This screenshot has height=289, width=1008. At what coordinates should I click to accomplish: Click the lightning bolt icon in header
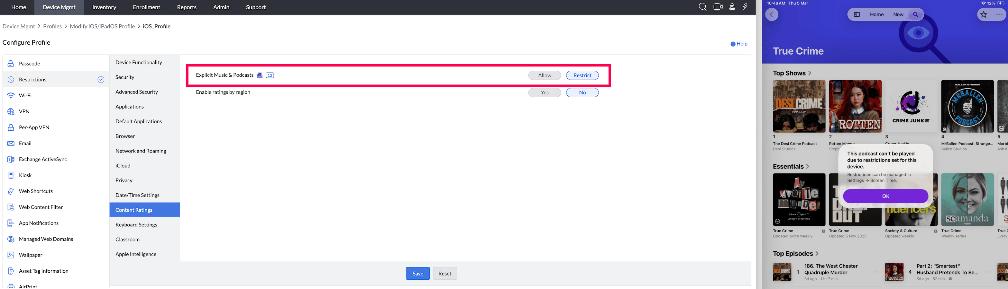(745, 7)
